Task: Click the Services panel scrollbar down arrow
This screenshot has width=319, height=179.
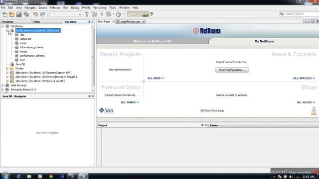Action: pyautogui.click(x=93, y=90)
